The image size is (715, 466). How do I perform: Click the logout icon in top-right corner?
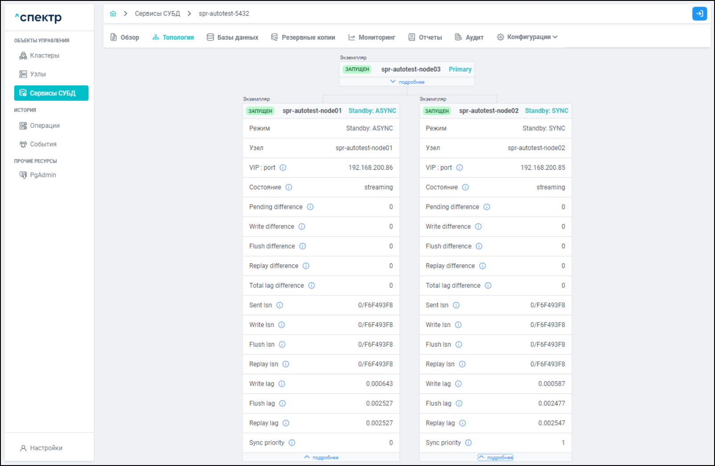(x=699, y=14)
